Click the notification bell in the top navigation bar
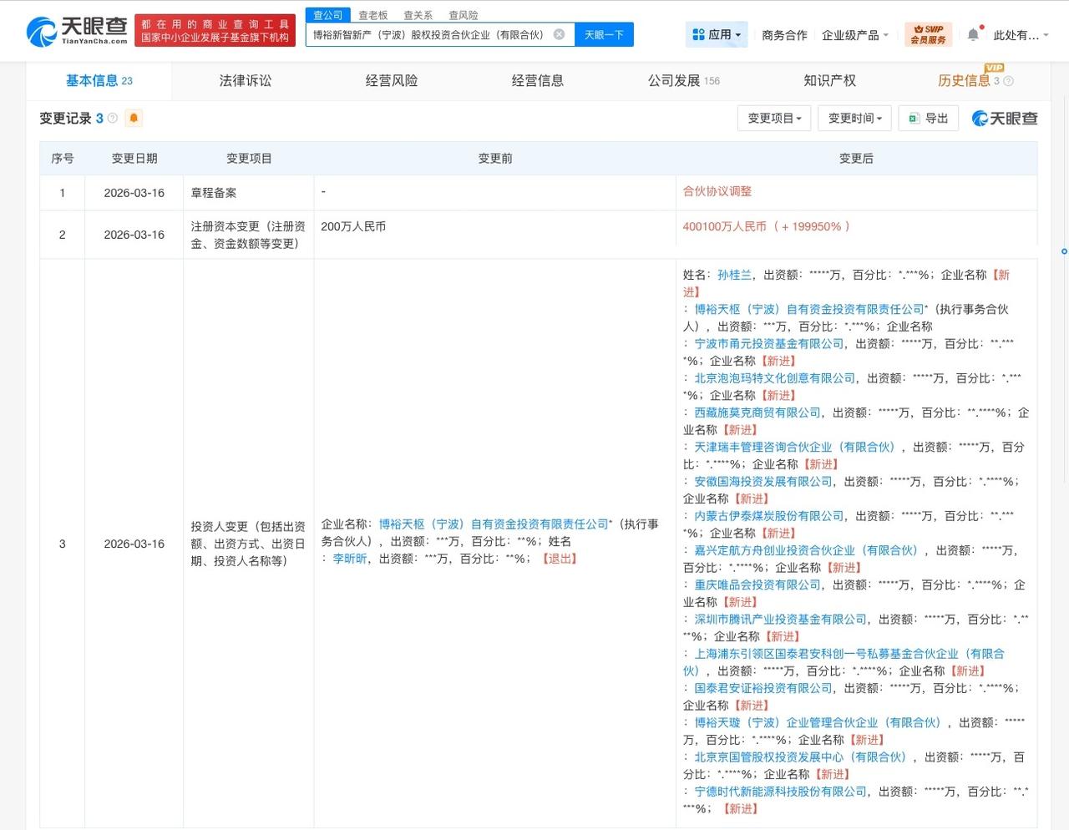 coord(972,34)
